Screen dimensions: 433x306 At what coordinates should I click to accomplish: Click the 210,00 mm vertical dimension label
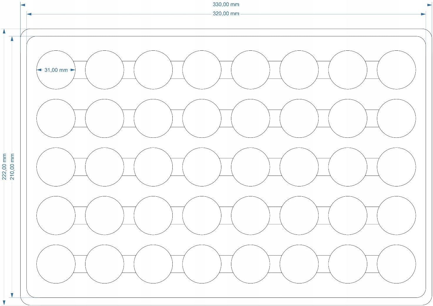point(12,166)
